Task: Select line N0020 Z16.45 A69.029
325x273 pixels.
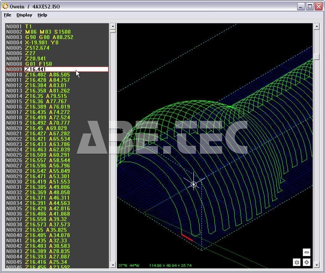Action: coord(57,128)
